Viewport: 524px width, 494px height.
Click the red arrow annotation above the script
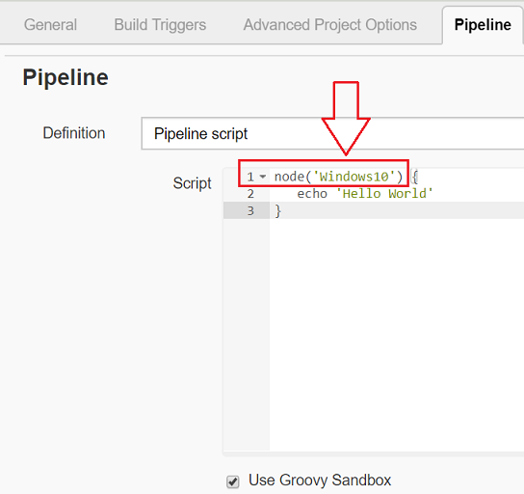point(346,119)
